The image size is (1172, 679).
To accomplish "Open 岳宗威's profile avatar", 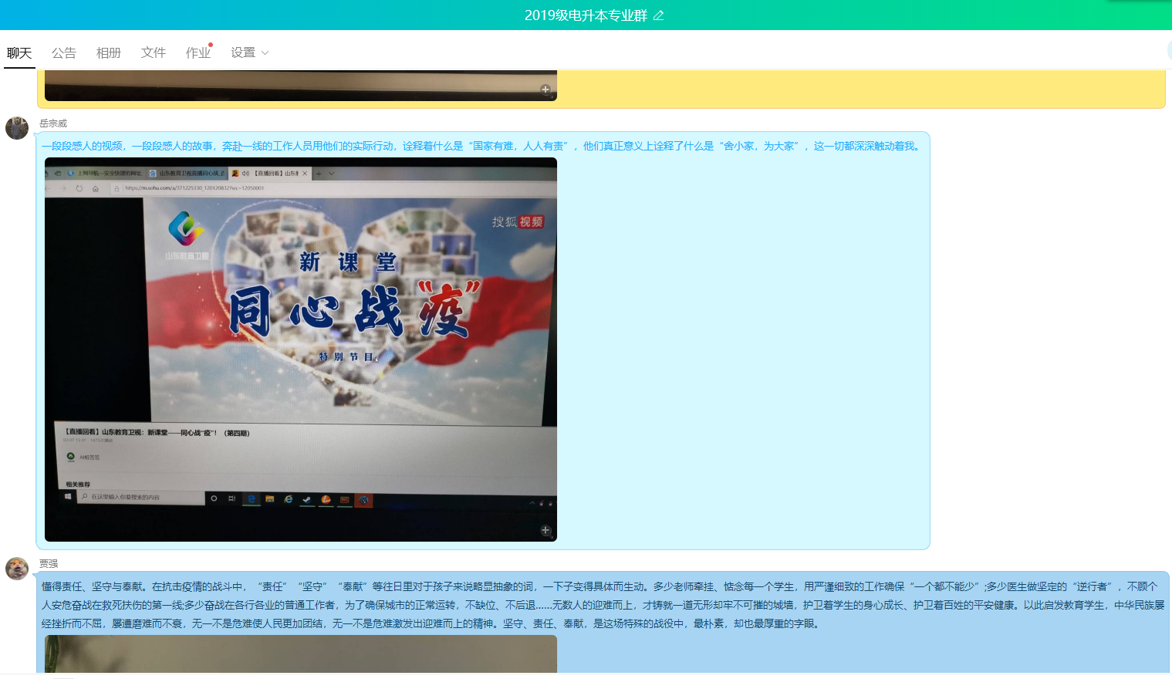I will [17, 128].
